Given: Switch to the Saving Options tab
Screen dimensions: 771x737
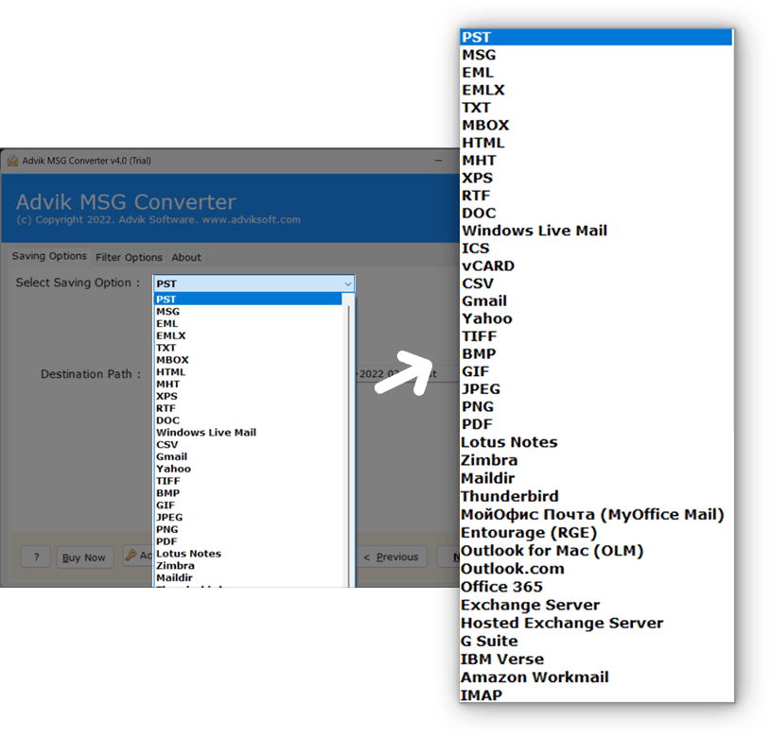Looking at the screenshot, I should tap(49, 256).
